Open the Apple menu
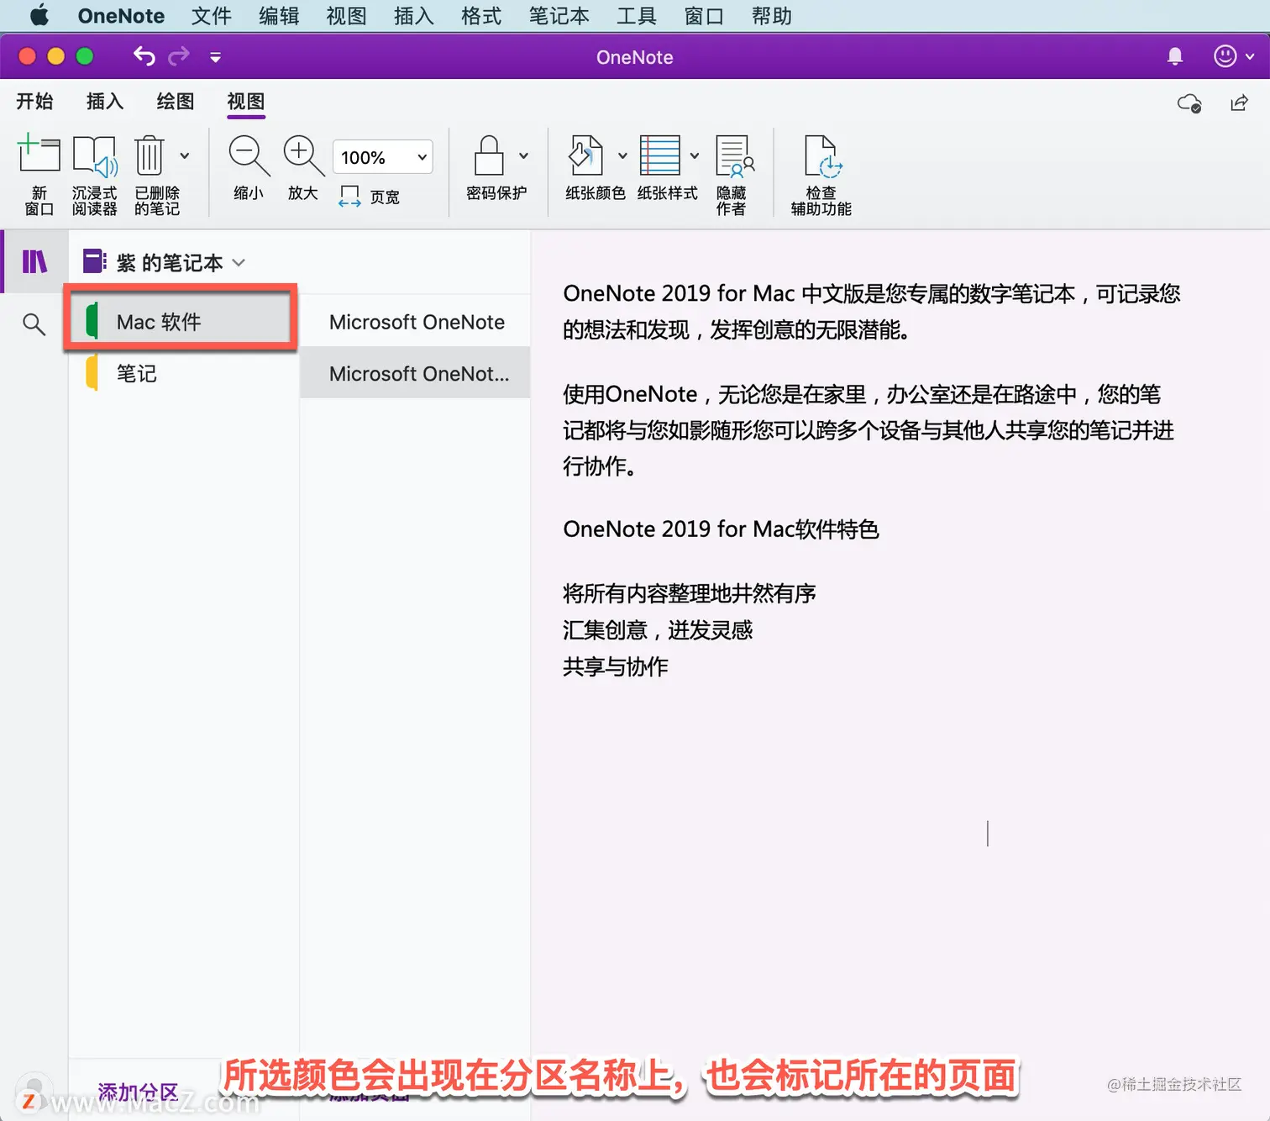This screenshot has width=1270, height=1121. tap(39, 16)
